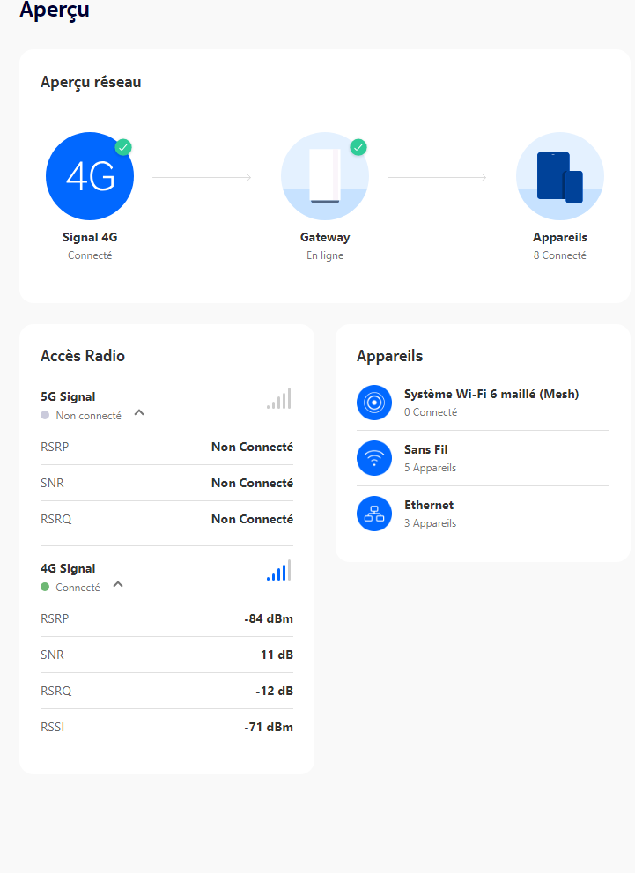
Task: Click the 5G RSRP row label
Action: pyautogui.click(x=55, y=448)
